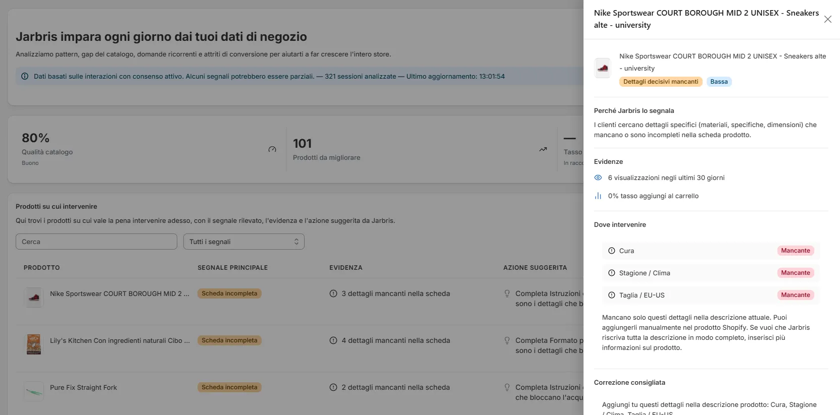Click the Perché Jarbris lo segnala heading

pyautogui.click(x=634, y=110)
